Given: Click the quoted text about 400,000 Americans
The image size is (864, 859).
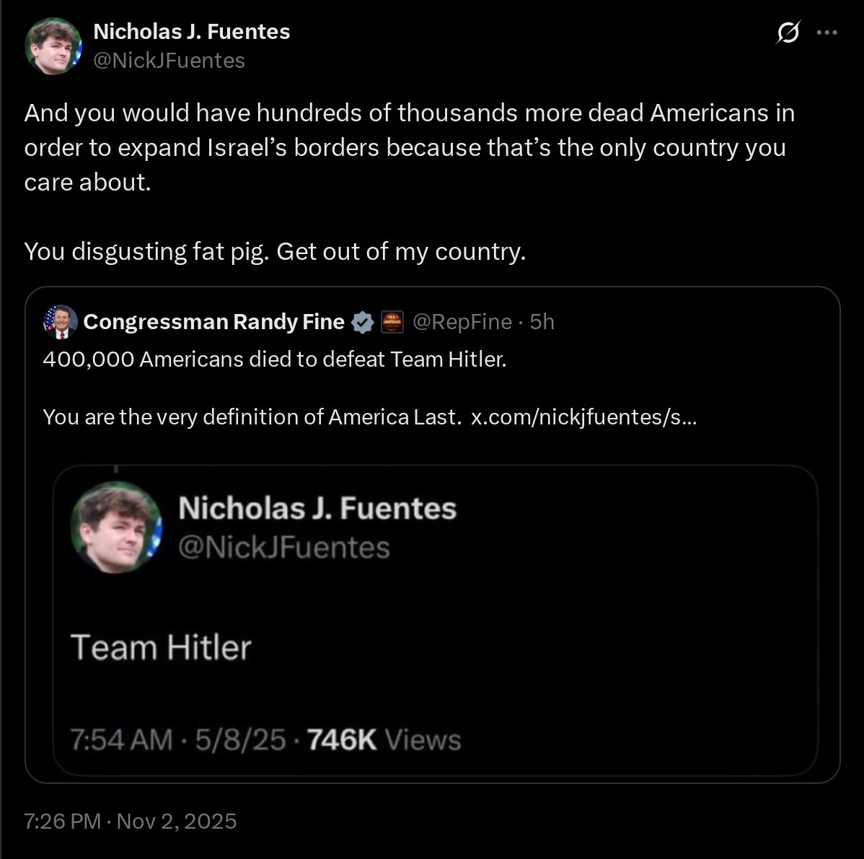Looking at the screenshot, I should point(275,359).
